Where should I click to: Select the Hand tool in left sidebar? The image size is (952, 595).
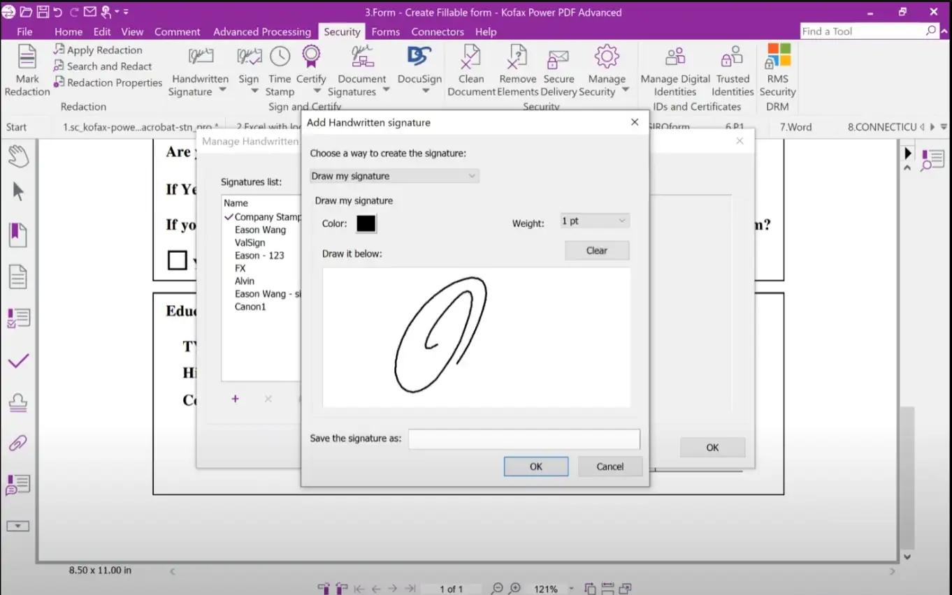pos(18,155)
